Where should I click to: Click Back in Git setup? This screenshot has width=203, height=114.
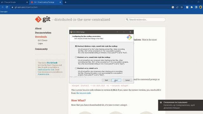(107, 80)
